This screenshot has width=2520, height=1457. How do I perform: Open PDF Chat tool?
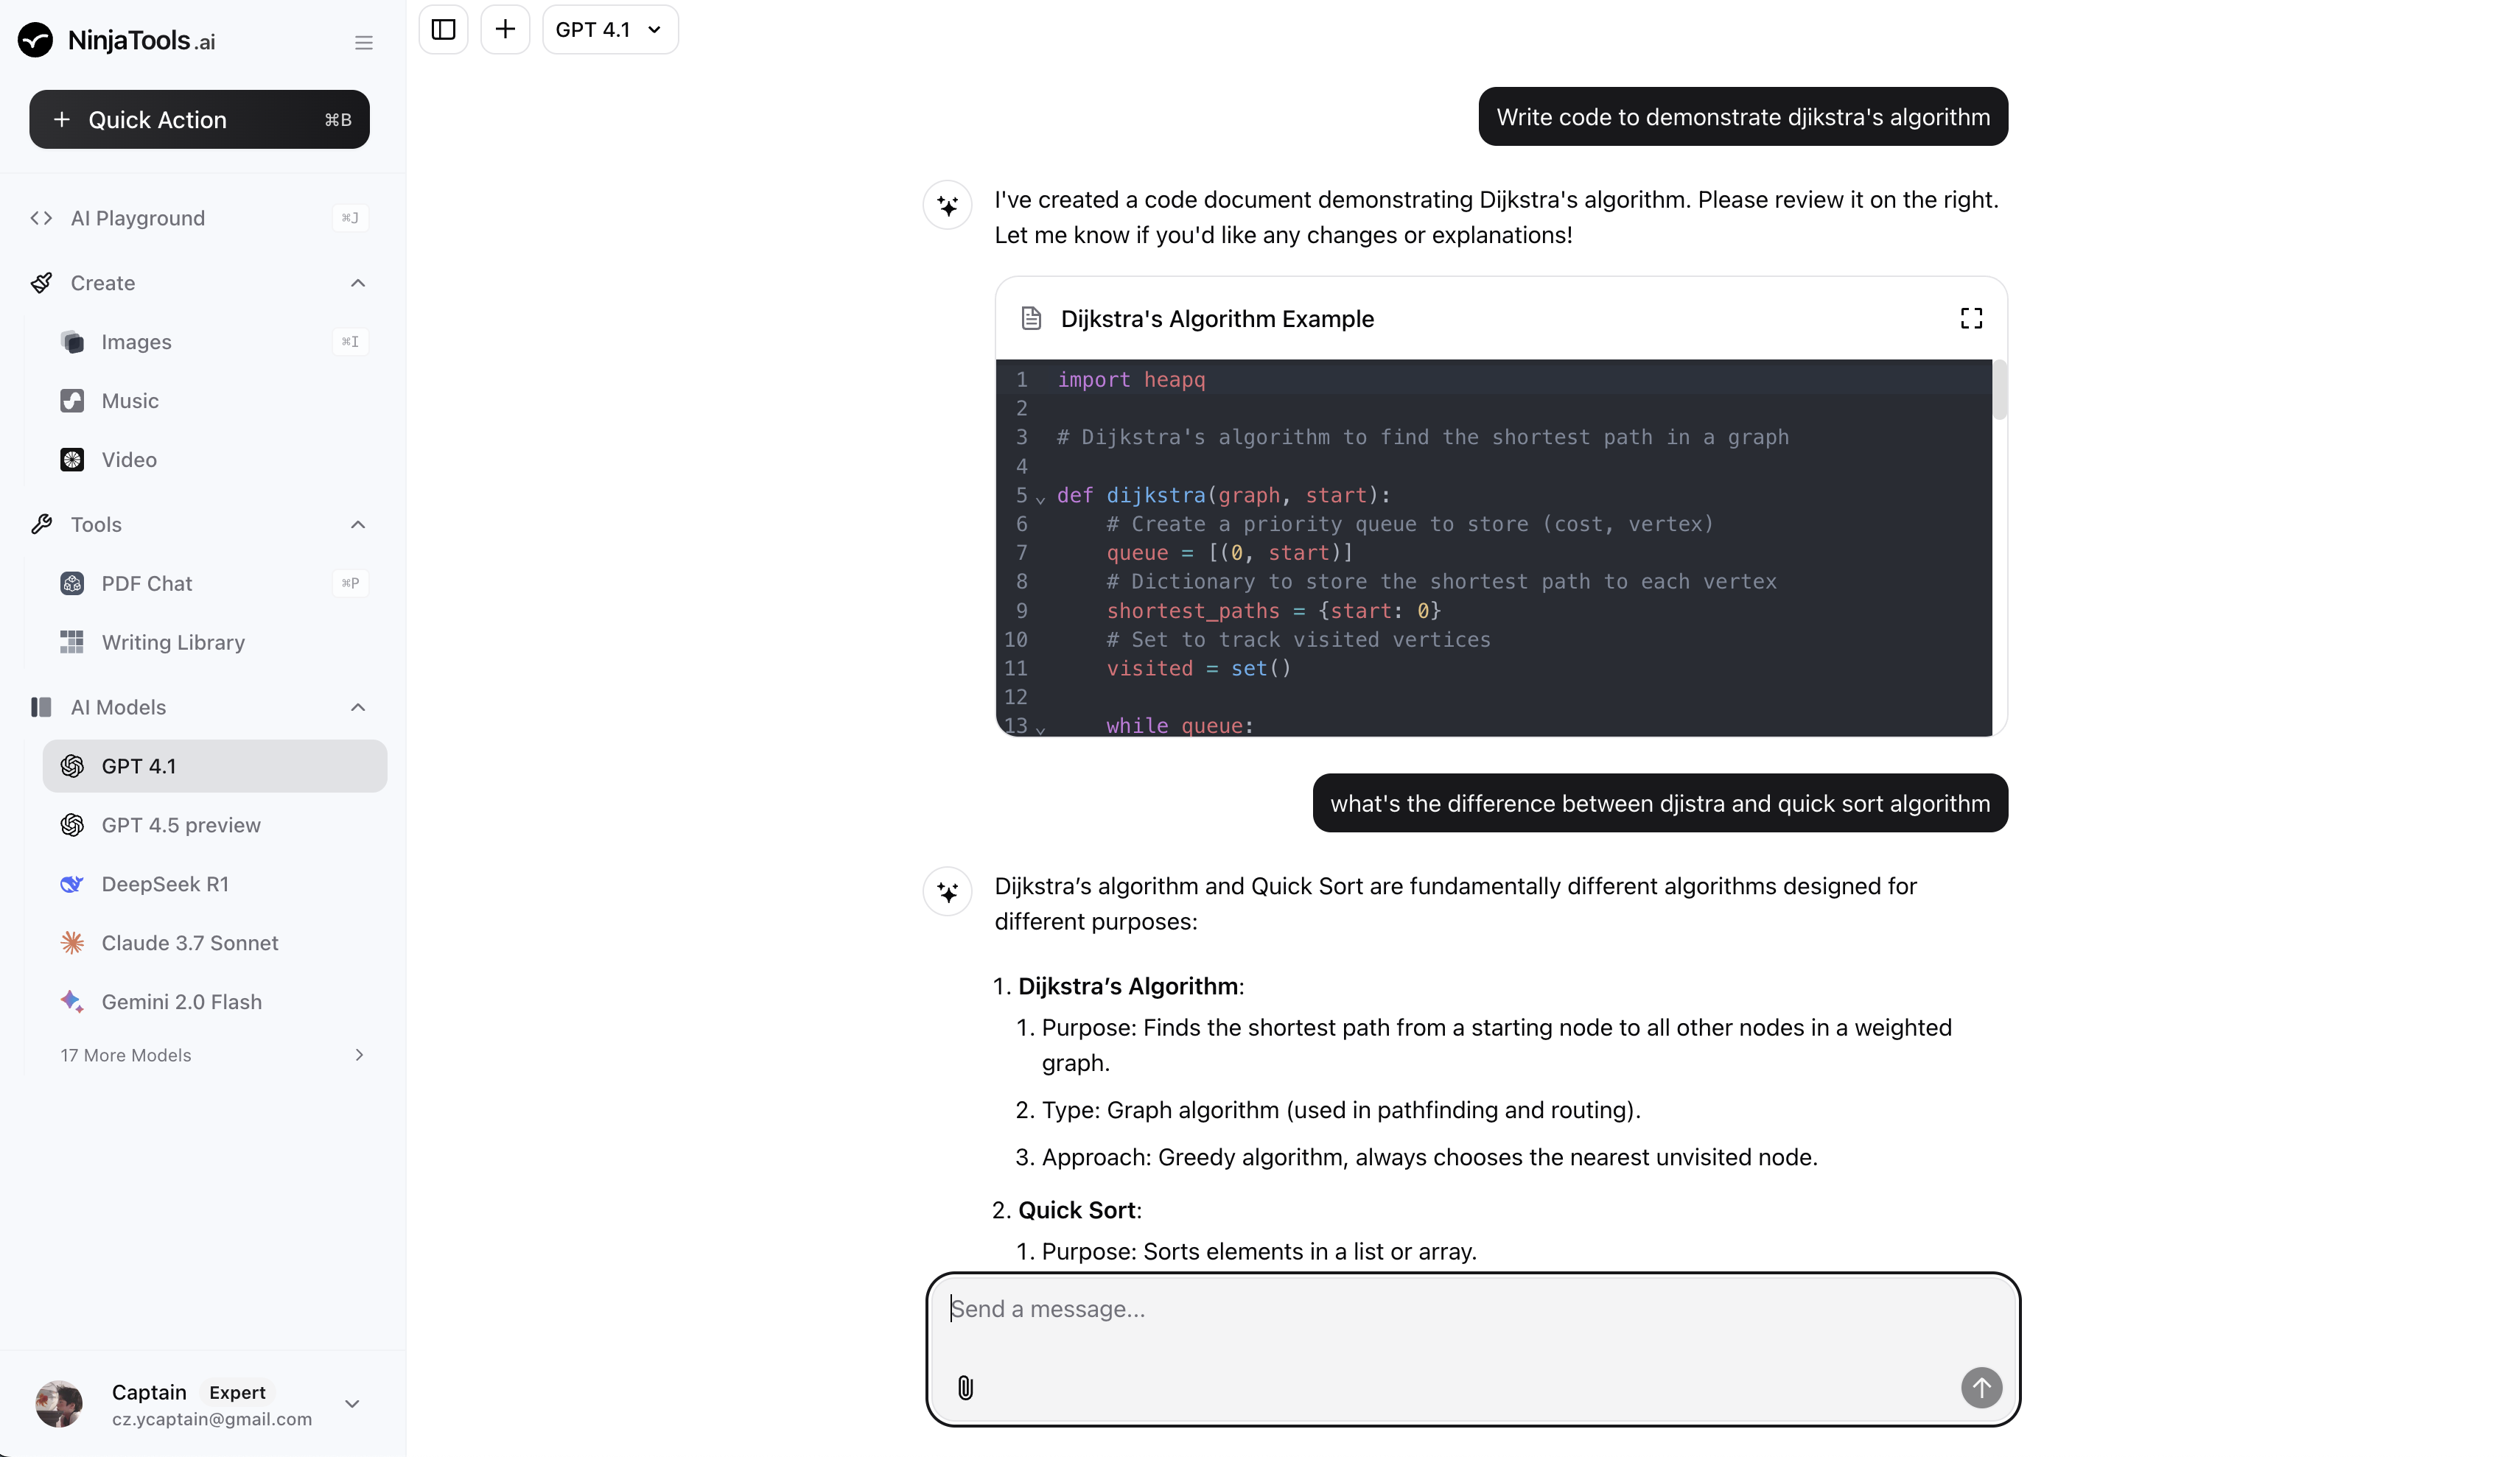coord(146,583)
